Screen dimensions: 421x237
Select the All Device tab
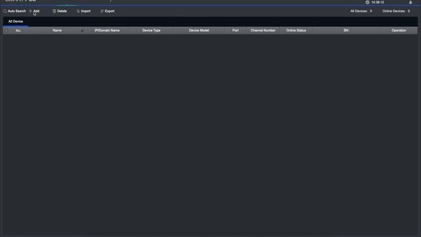16,21
